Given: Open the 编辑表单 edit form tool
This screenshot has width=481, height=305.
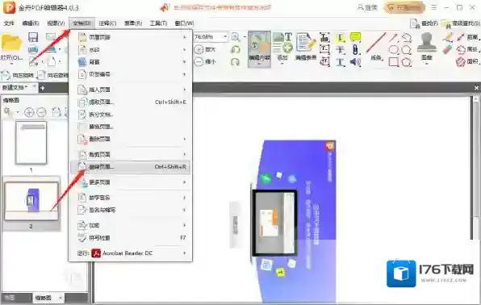Looking at the screenshot, I should click(x=306, y=47).
